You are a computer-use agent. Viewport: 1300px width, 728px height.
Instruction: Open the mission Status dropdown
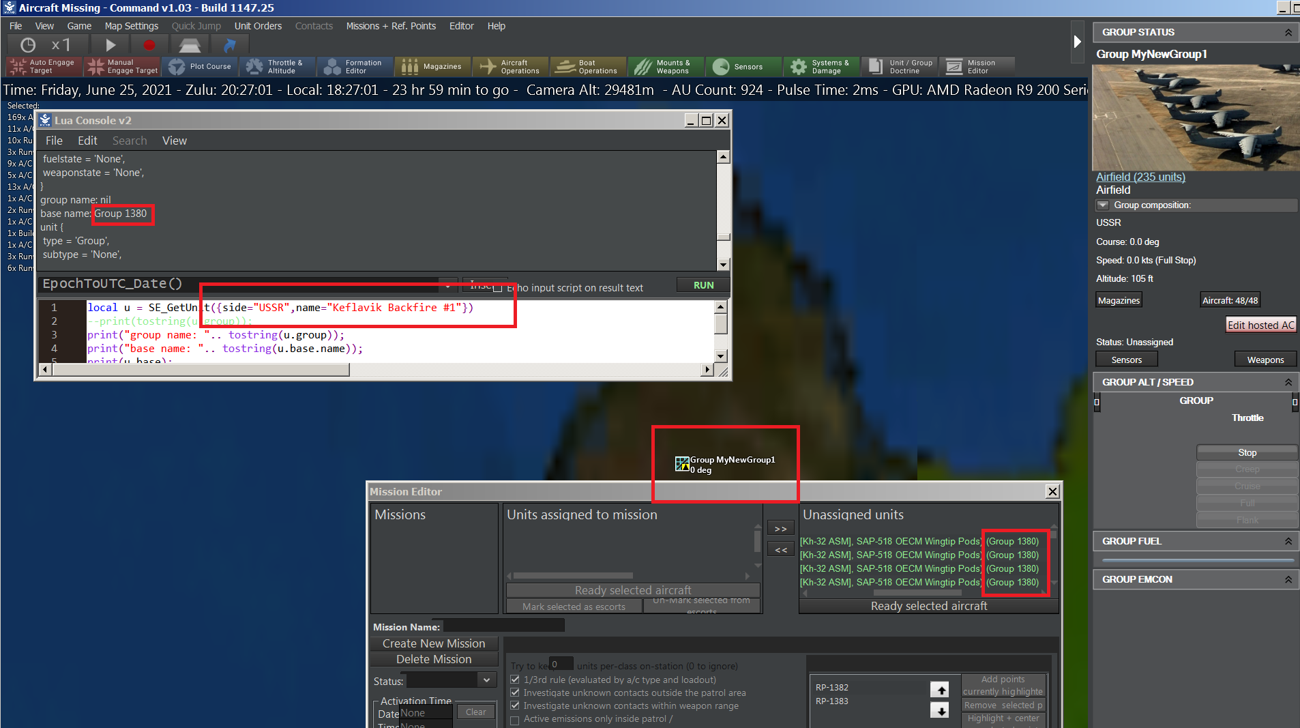486,680
